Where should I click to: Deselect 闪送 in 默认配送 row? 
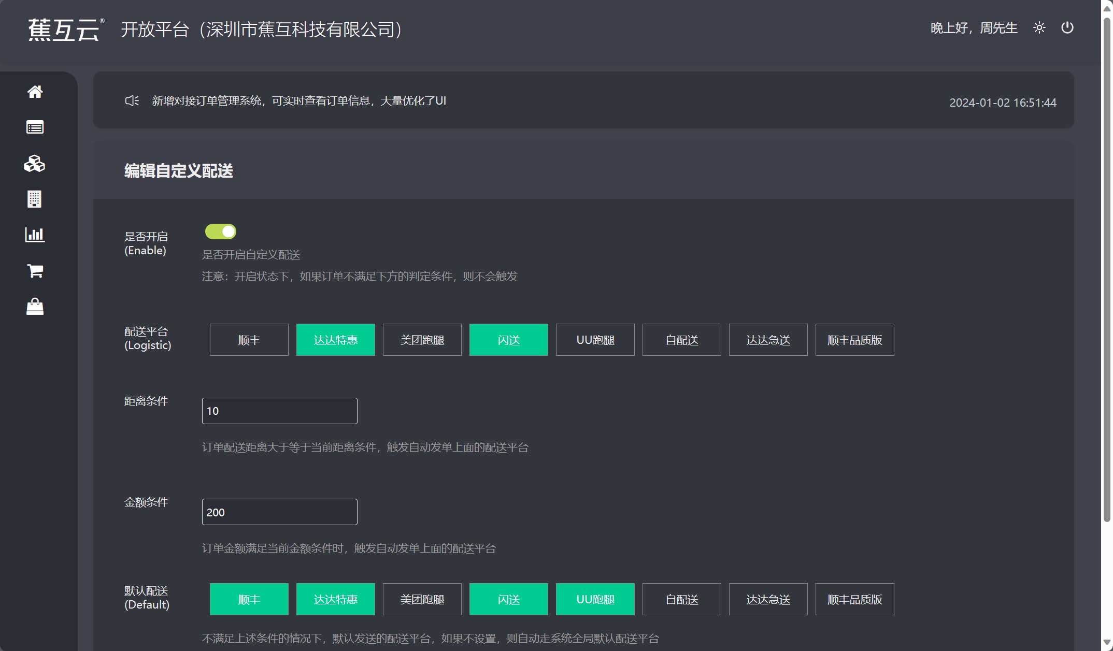509,599
